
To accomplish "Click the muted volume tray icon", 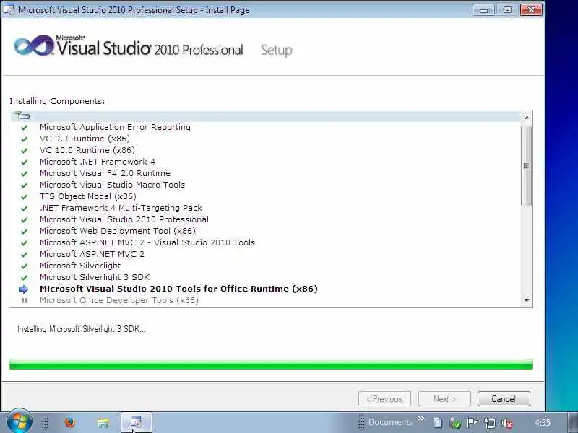I will 507,423.
